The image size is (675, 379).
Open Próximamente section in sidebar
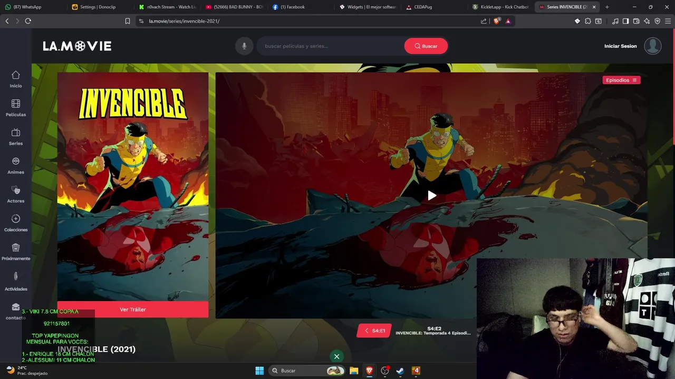pyautogui.click(x=16, y=252)
